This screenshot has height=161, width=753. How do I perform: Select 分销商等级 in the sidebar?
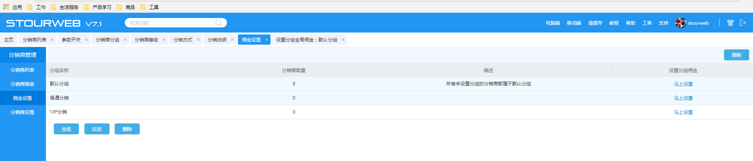(x=22, y=84)
